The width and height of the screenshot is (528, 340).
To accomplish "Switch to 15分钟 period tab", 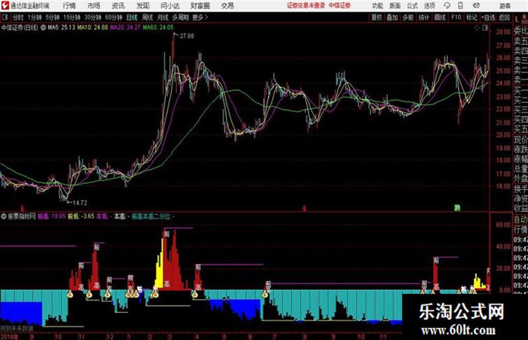I will coord(72,17).
